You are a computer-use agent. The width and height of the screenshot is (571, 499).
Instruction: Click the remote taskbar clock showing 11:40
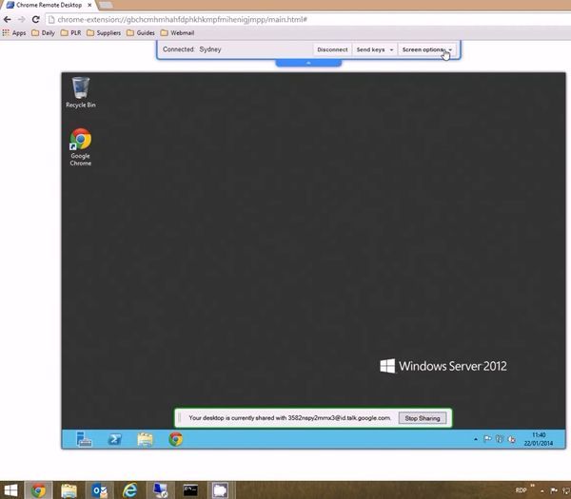pyautogui.click(x=540, y=439)
